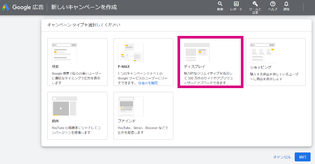315x164 pixels.
Task: Click the YouTube、Gmail、Discover description text
Action: 143,130
